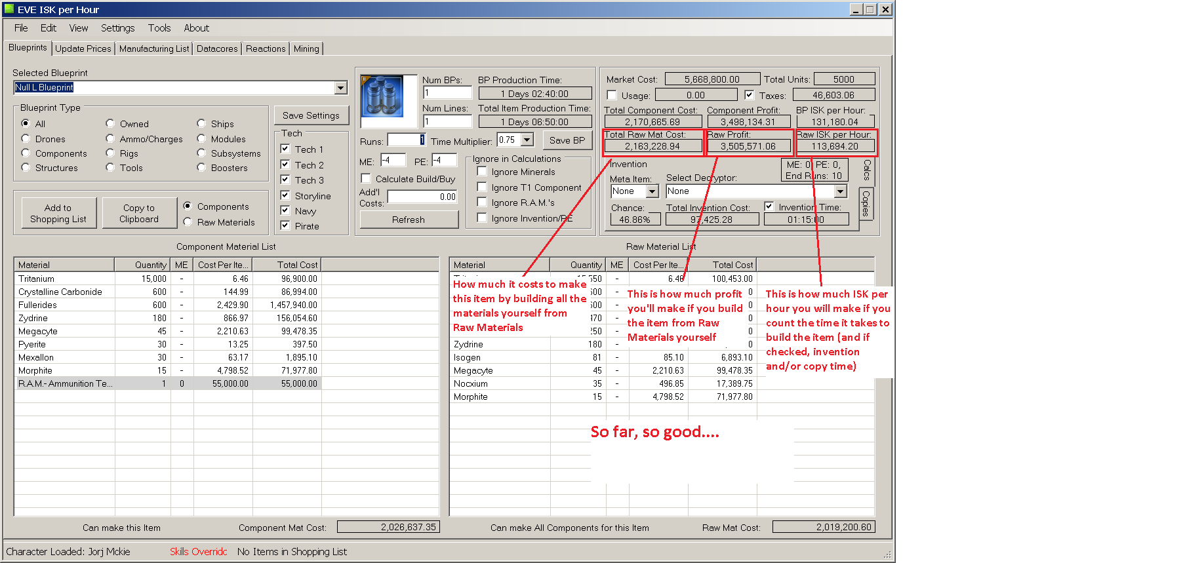Expand the Select Decryptor dropdown
1183x563 pixels.
click(840, 191)
